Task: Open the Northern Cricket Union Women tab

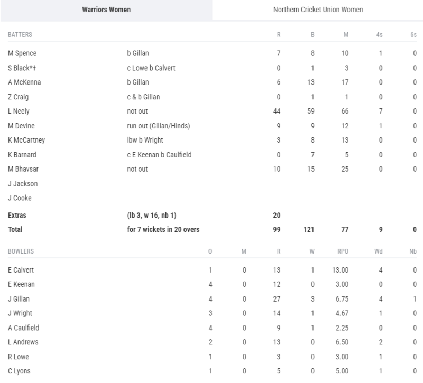Action: pyautogui.click(x=317, y=10)
